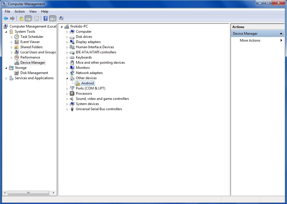The image size is (287, 204).
Task: Expand the System devices category
Action: [x=67, y=104]
